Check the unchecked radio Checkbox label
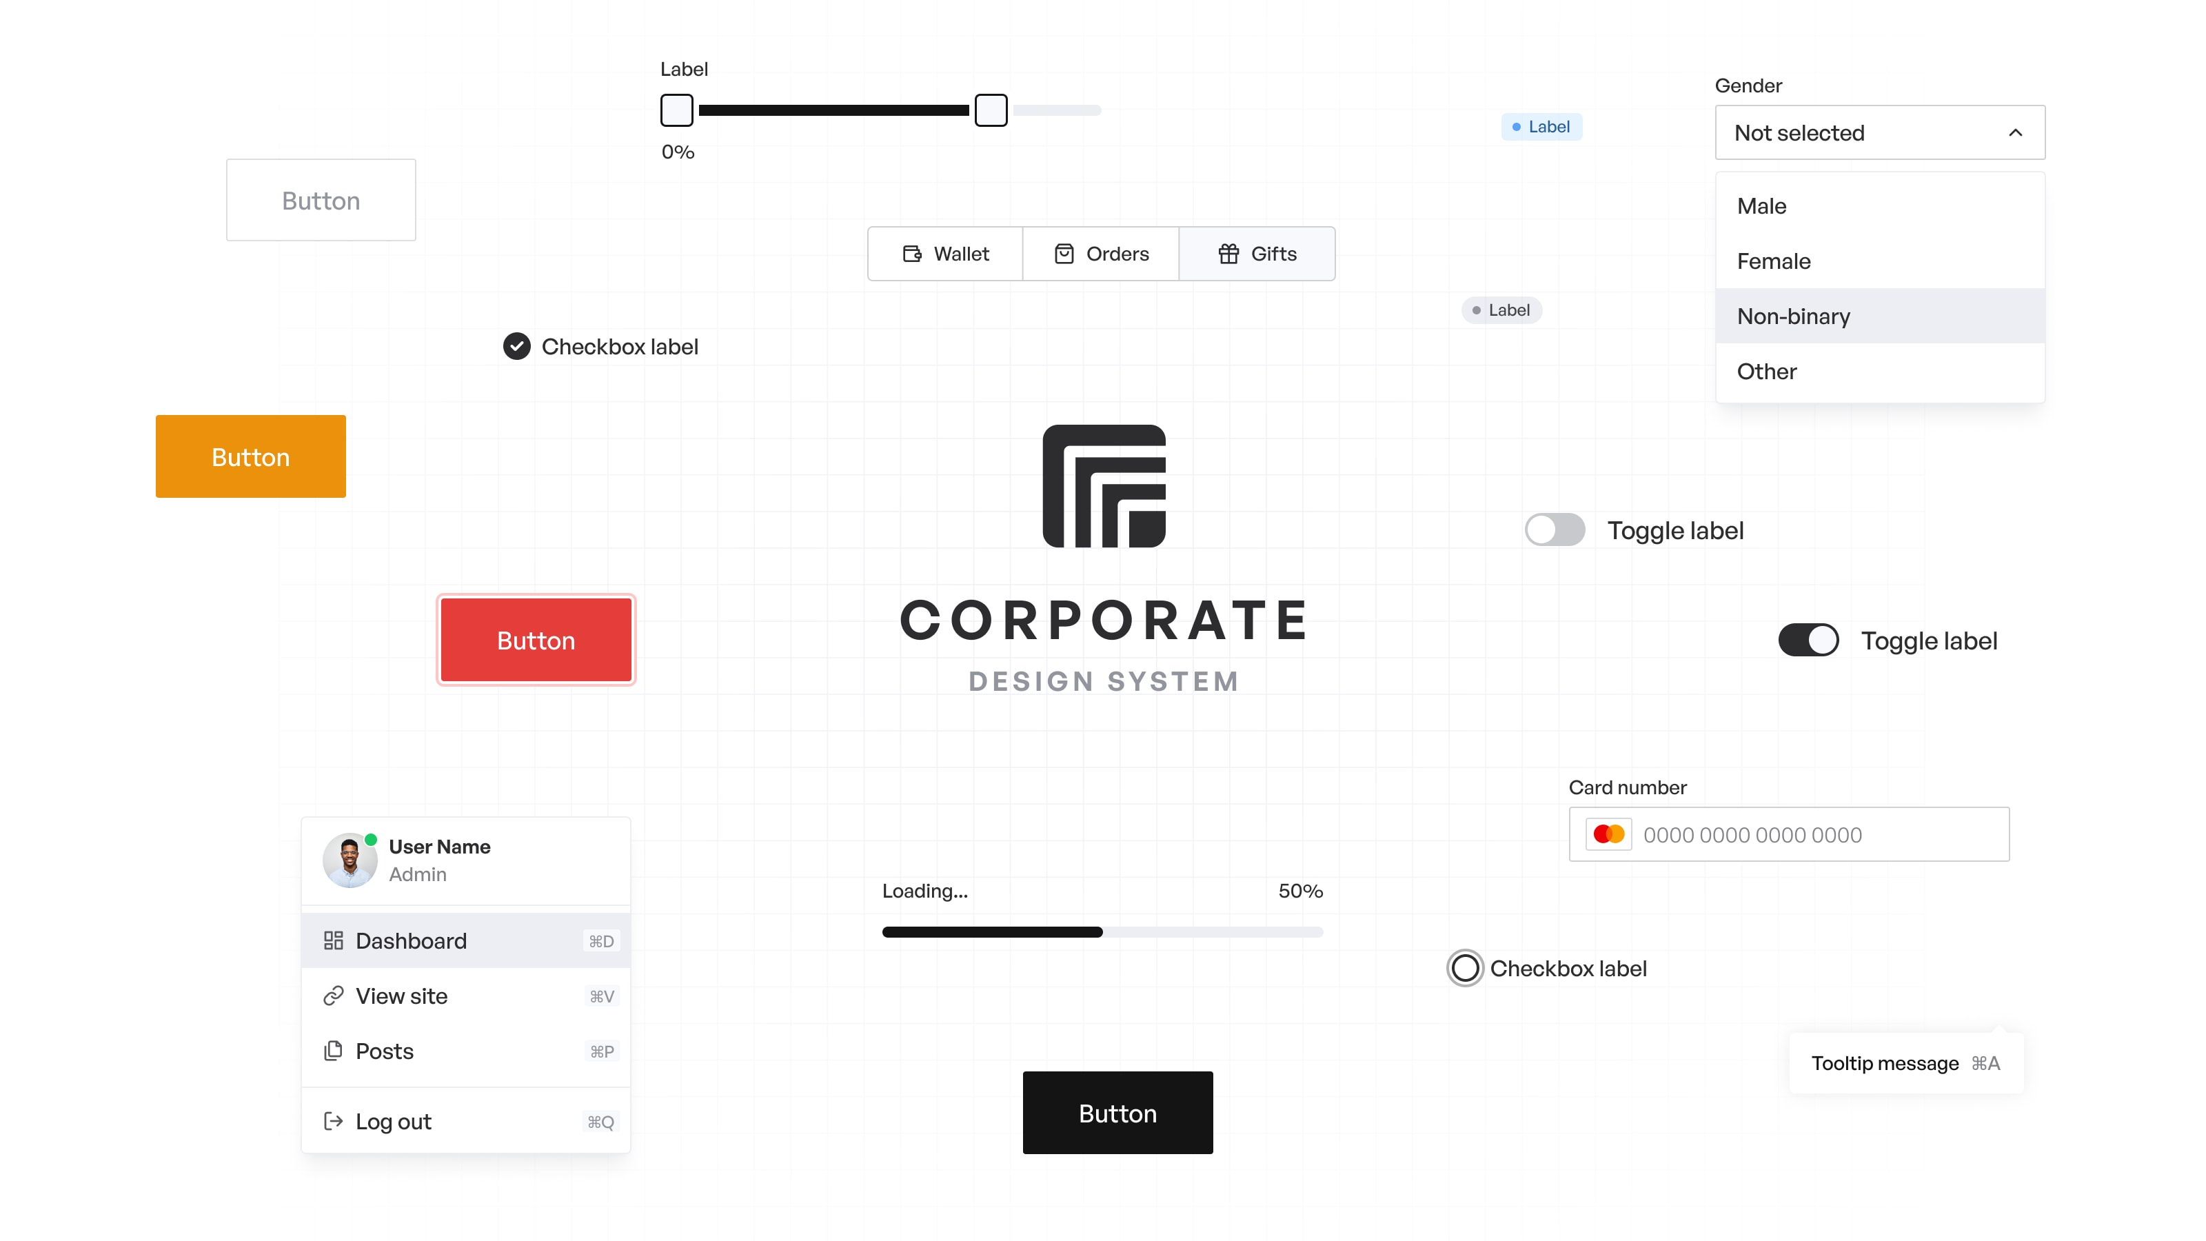This screenshot has width=2206, height=1241. 1464,968
